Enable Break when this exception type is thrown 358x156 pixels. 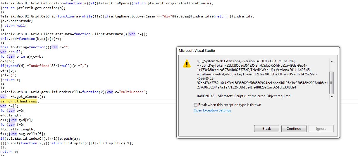196,105
